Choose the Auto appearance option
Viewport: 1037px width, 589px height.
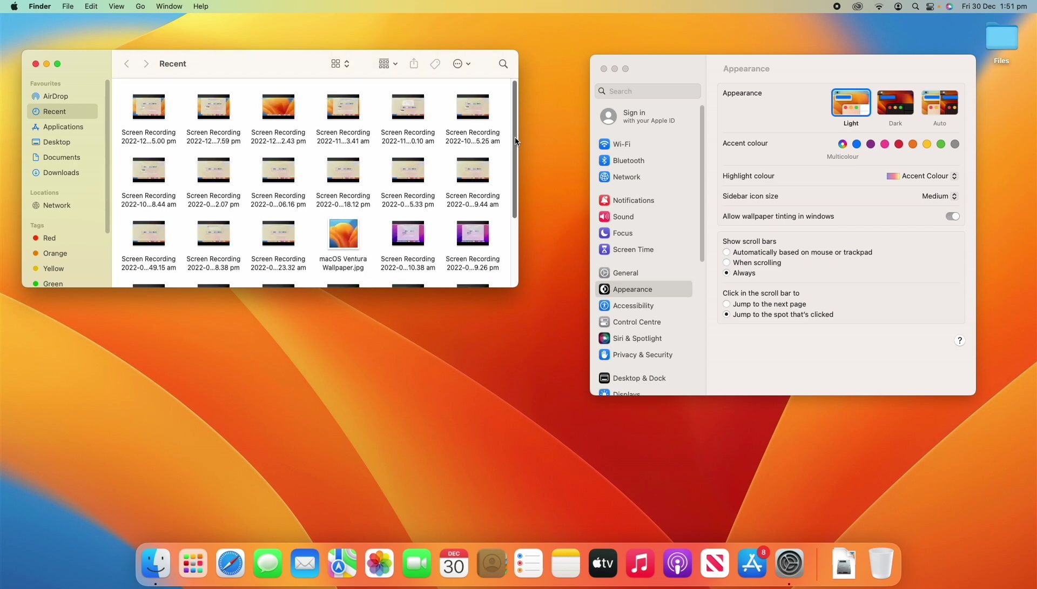coord(940,103)
